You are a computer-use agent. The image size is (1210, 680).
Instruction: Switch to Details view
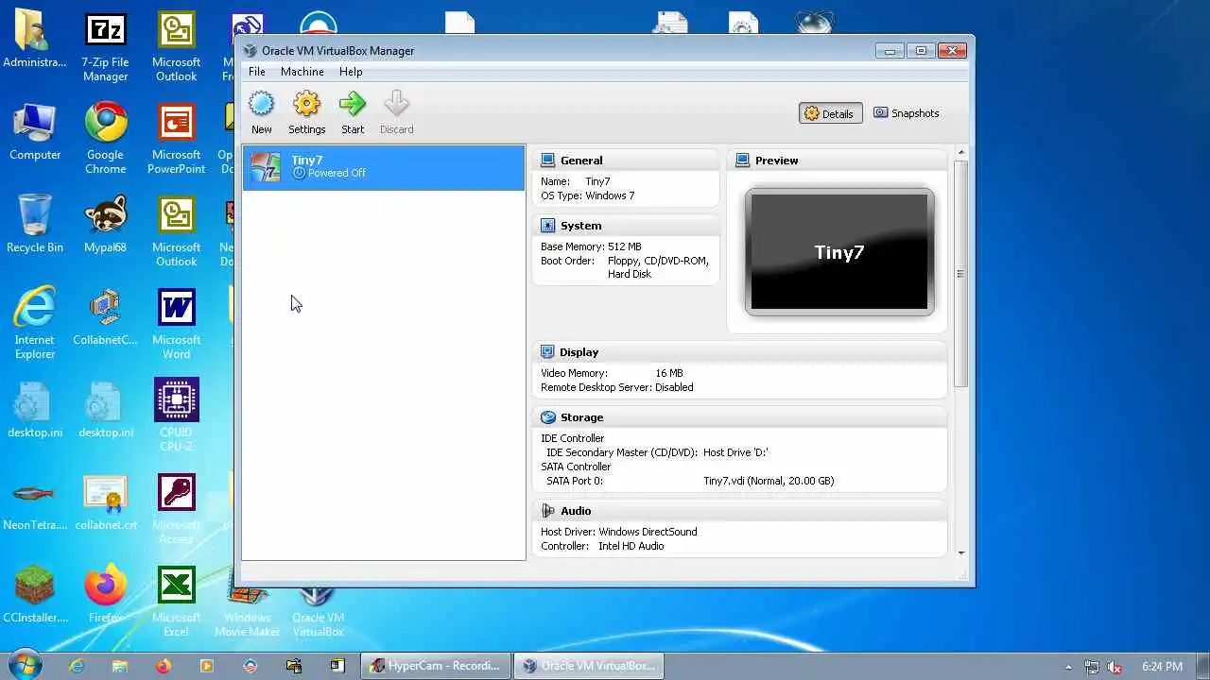[x=829, y=113]
